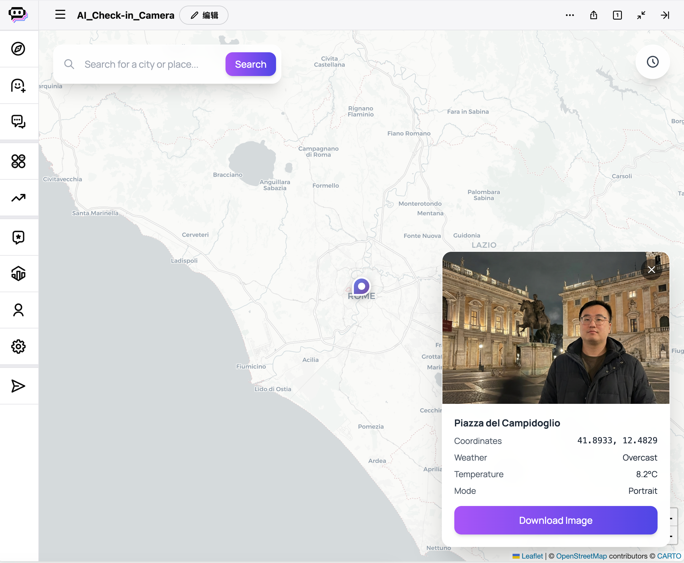The image size is (684, 563).
Task: Click the profile person sidebar icon
Action: coord(18,310)
